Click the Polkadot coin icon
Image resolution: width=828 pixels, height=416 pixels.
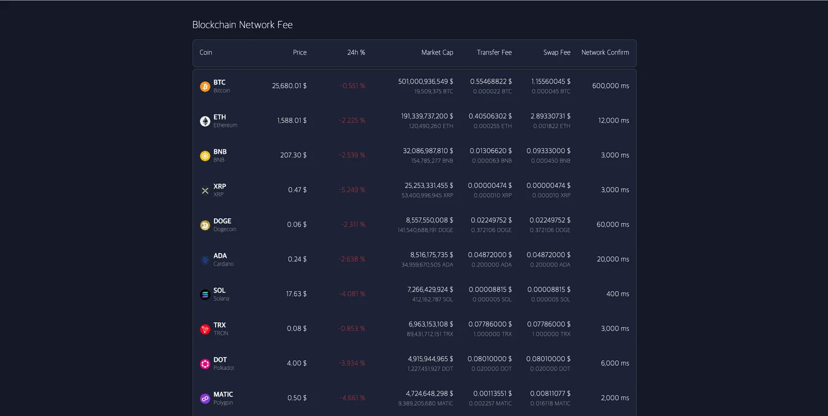coord(205,364)
